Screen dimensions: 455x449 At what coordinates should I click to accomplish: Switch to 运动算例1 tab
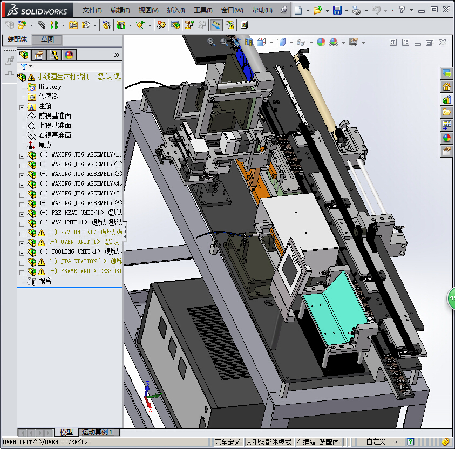tap(99, 432)
